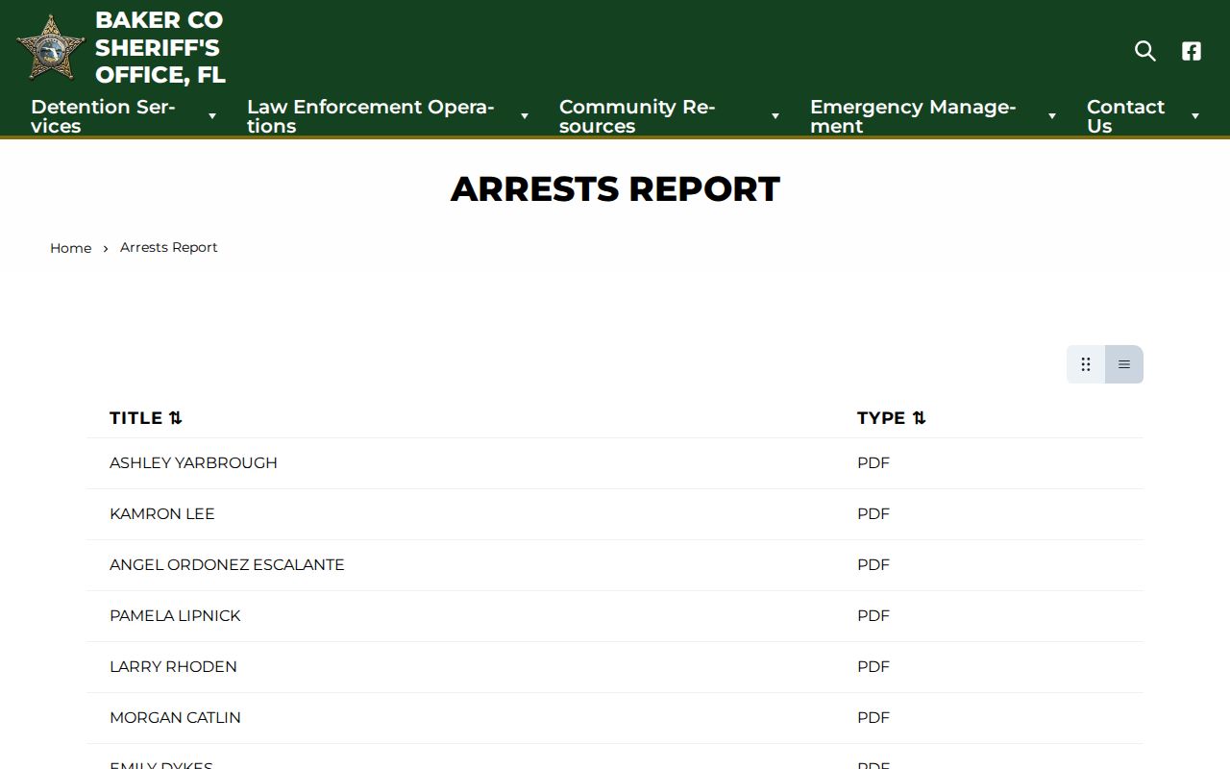This screenshot has width=1230, height=769.
Task: Switch to grid view layout
Action: coord(1086,364)
